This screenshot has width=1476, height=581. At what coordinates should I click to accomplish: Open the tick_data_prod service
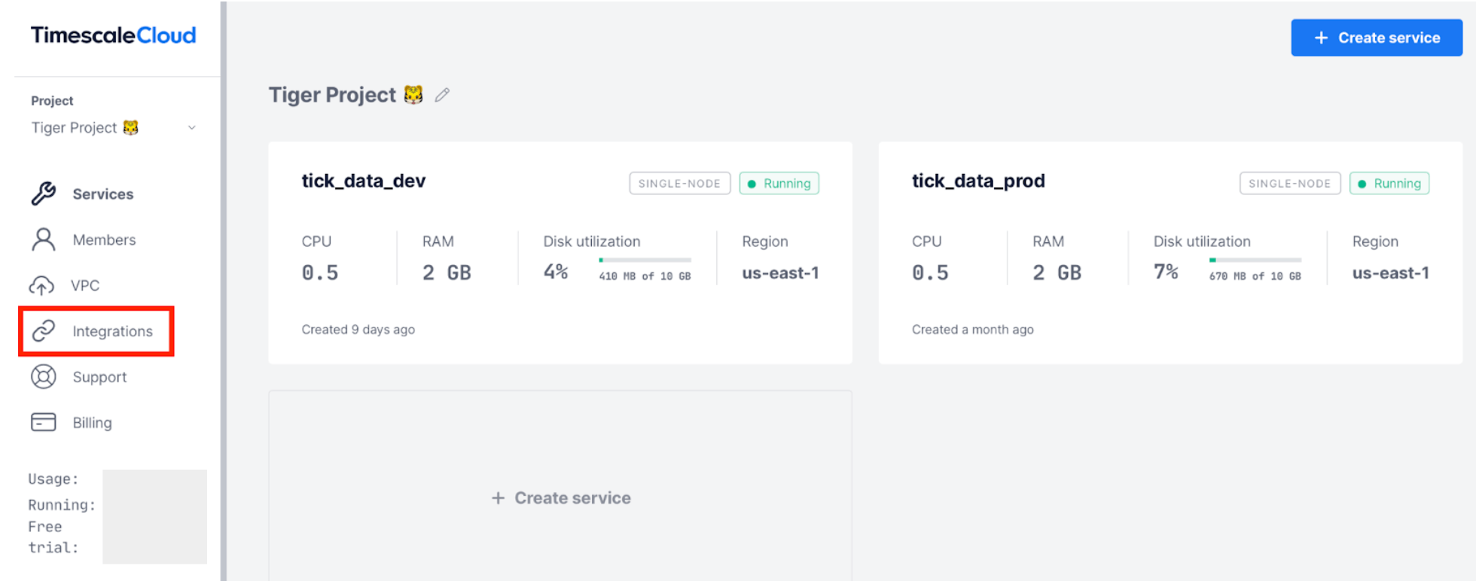point(977,181)
